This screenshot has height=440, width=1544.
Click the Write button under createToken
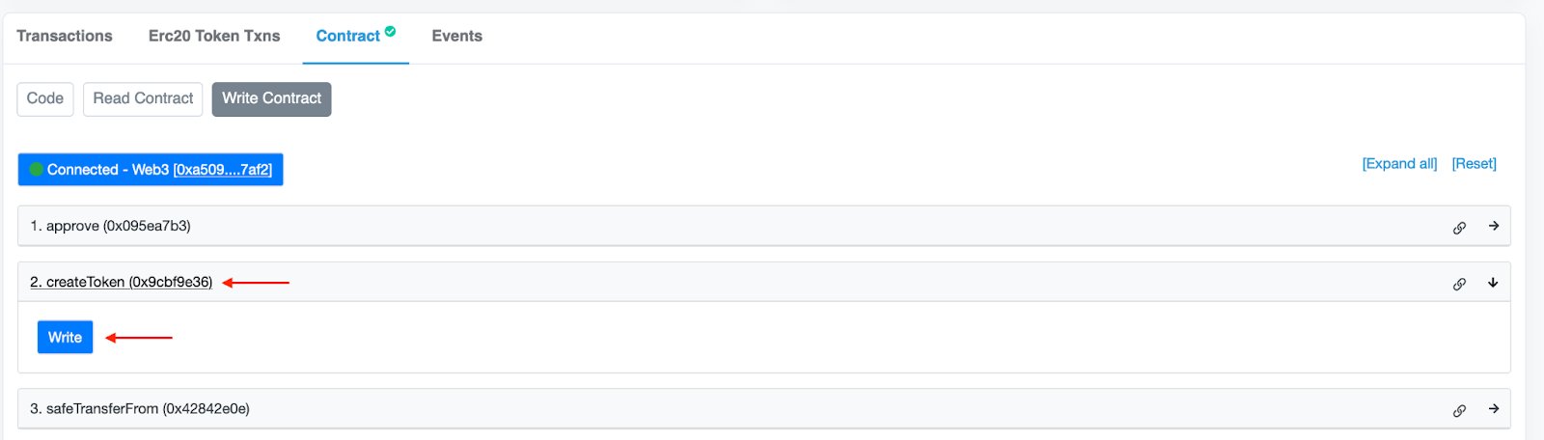pyautogui.click(x=65, y=337)
